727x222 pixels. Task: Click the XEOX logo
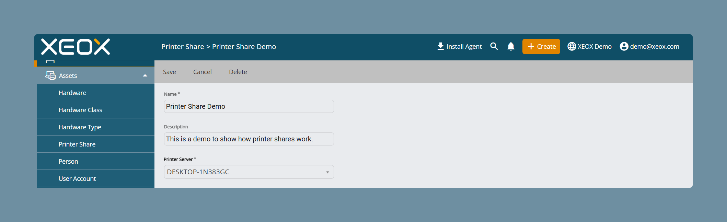76,47
